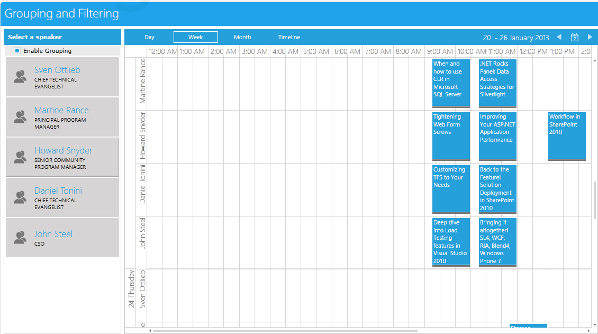Screen dimensions: 598x334
Task: Open the Workflow in SharePoint 2010 appointment
Action: coord(567,135)
